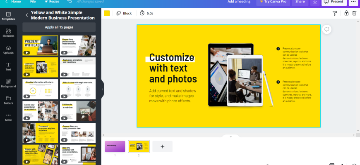Image resolution: width=360 pixels, height=165 pixels.
Task: Click the Share button
Action: coord(299,2)
